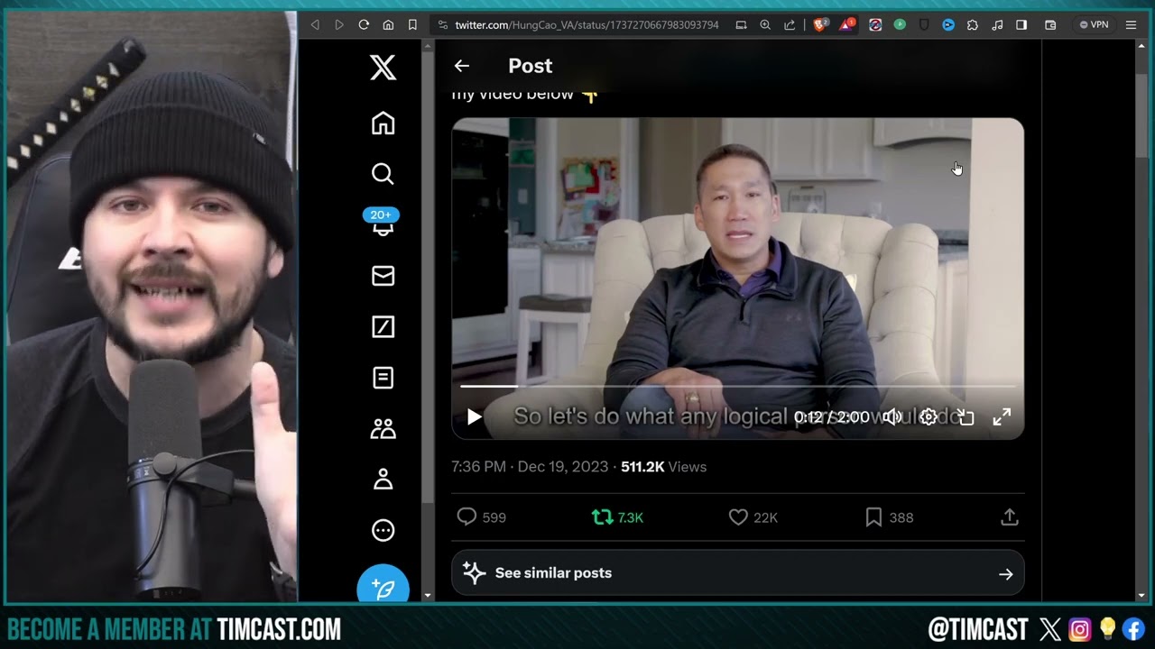Click the TIMCAST.COM banner text
Image resolution: width=1155 pixels, height=649 pixels.
[x=279, y=629]
